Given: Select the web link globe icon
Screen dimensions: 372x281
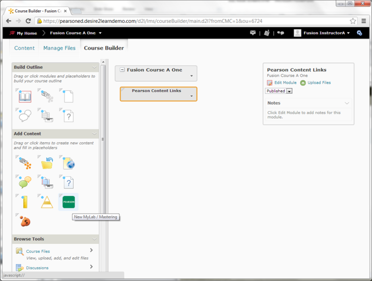Looking at the screenshot, I should pos(68,163).
